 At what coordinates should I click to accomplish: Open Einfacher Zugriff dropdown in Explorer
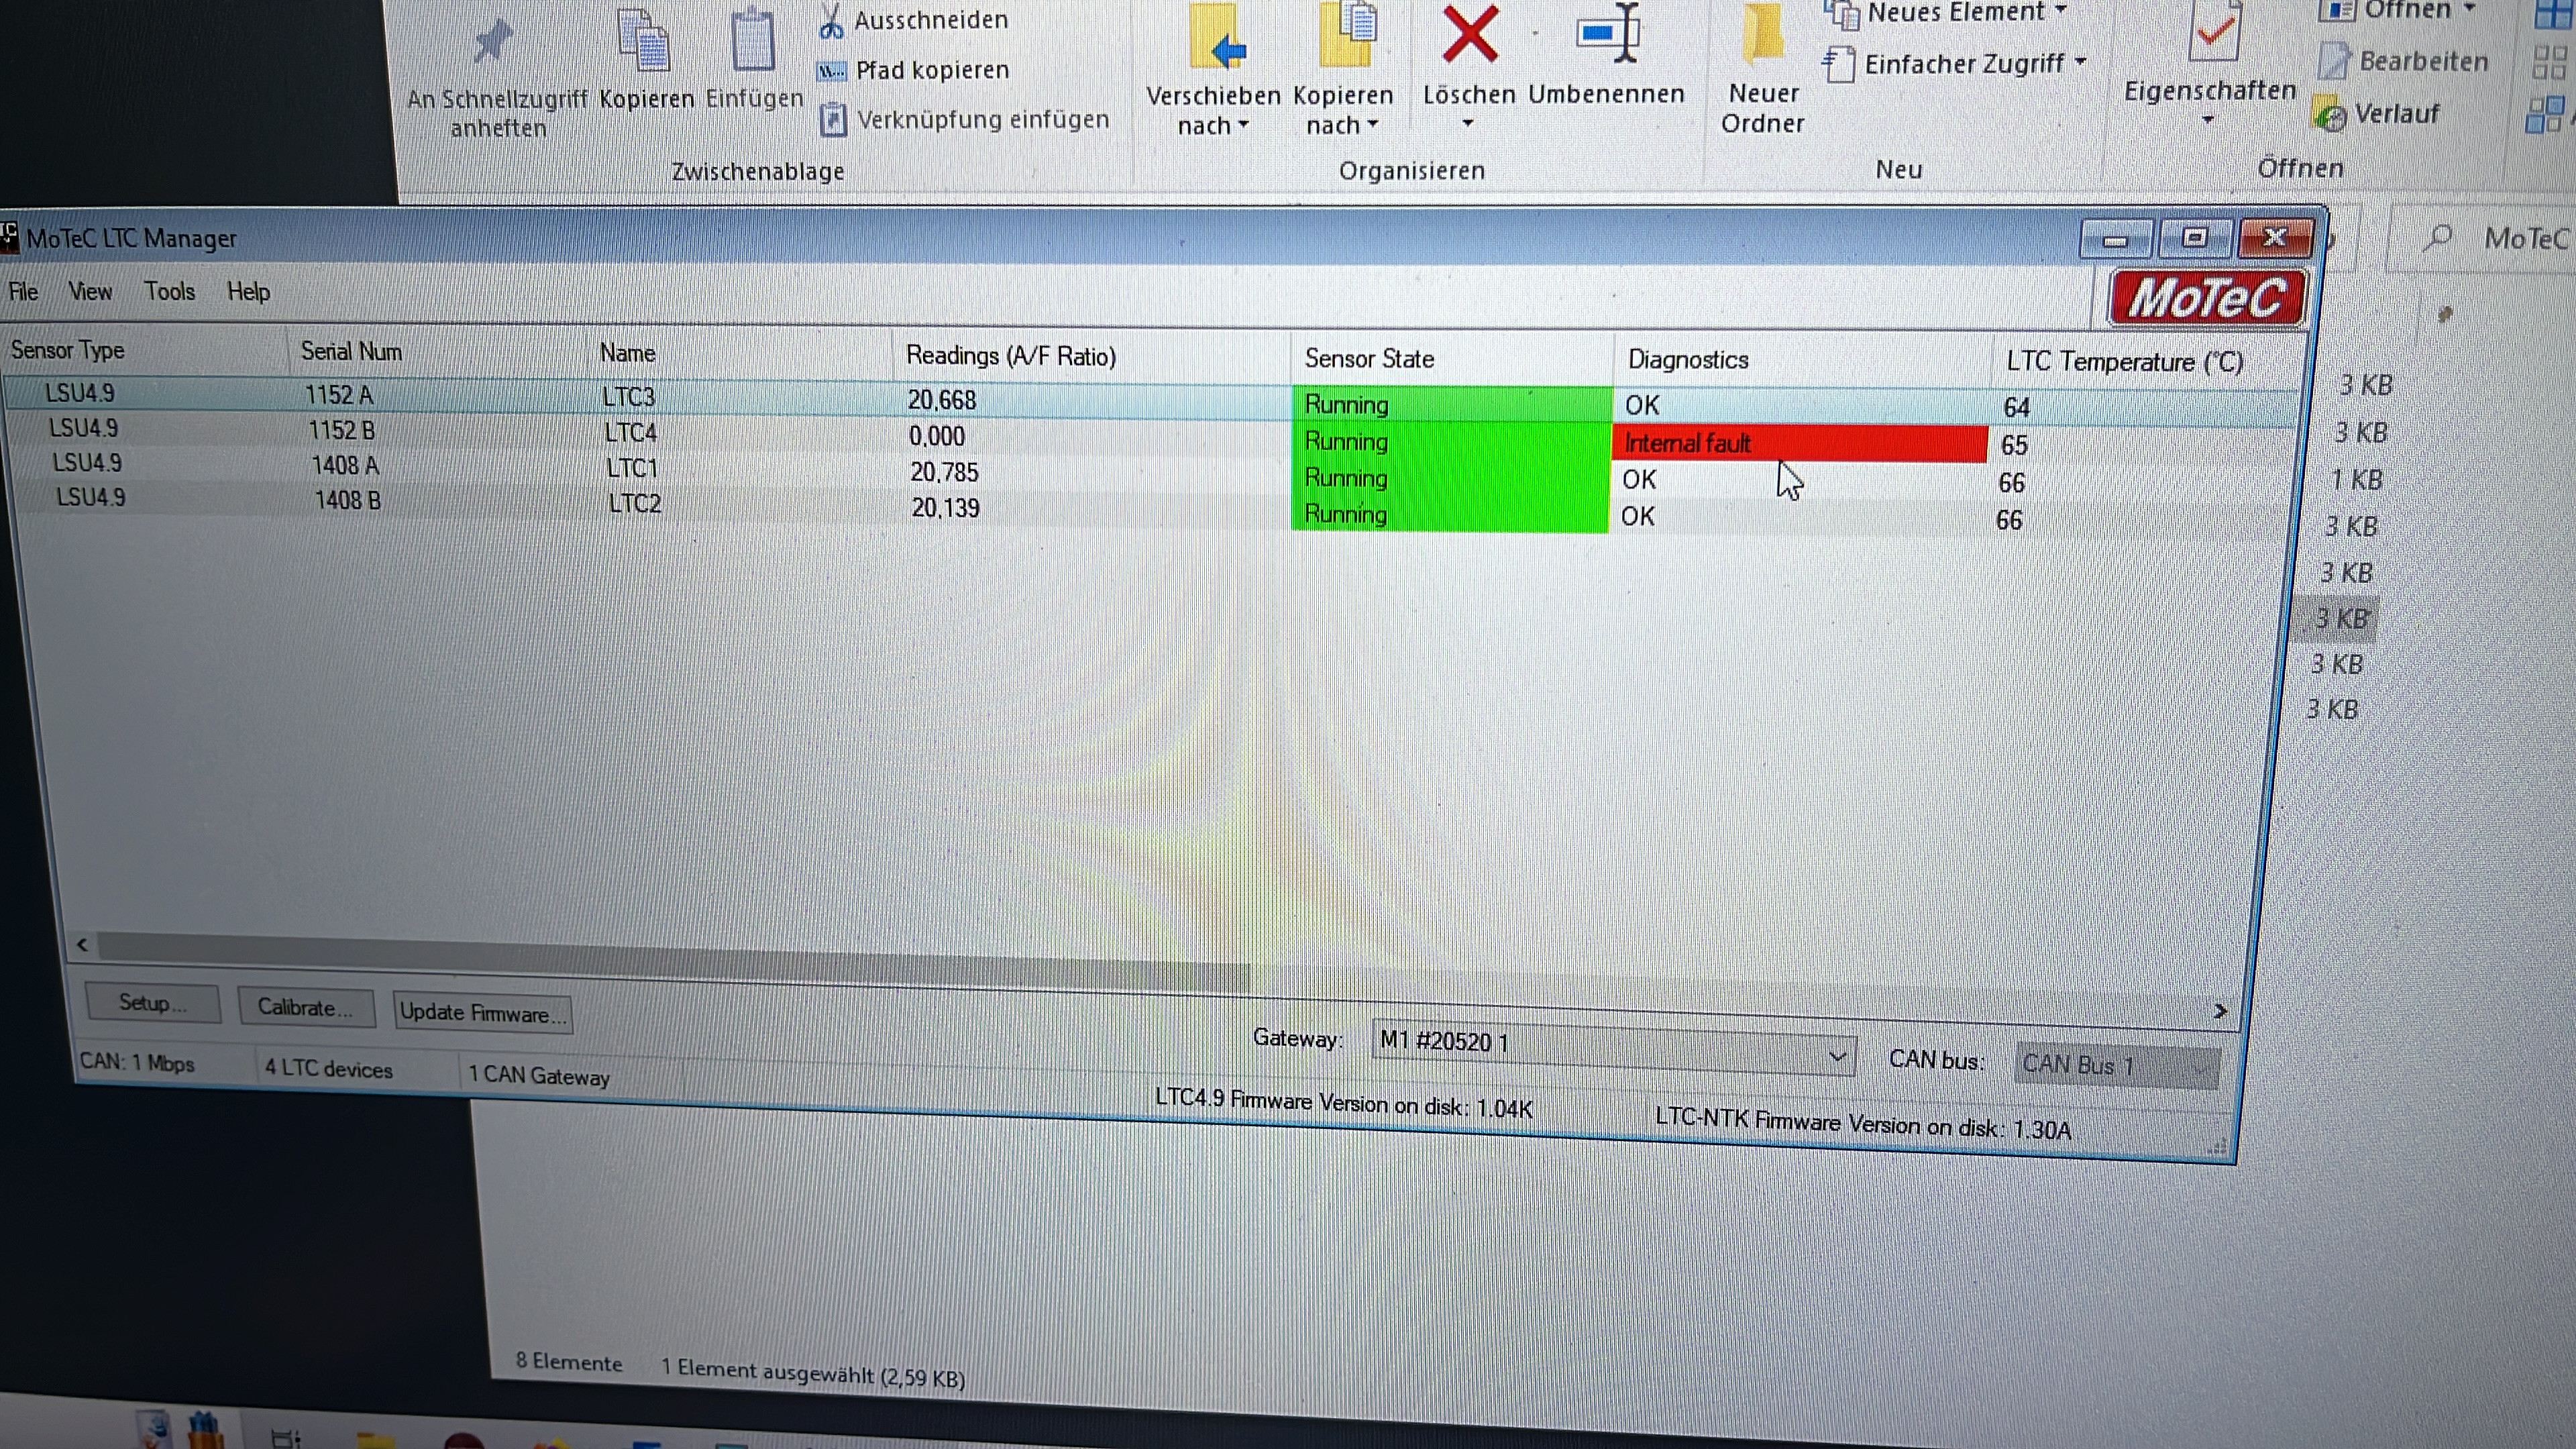(1955, 64)
